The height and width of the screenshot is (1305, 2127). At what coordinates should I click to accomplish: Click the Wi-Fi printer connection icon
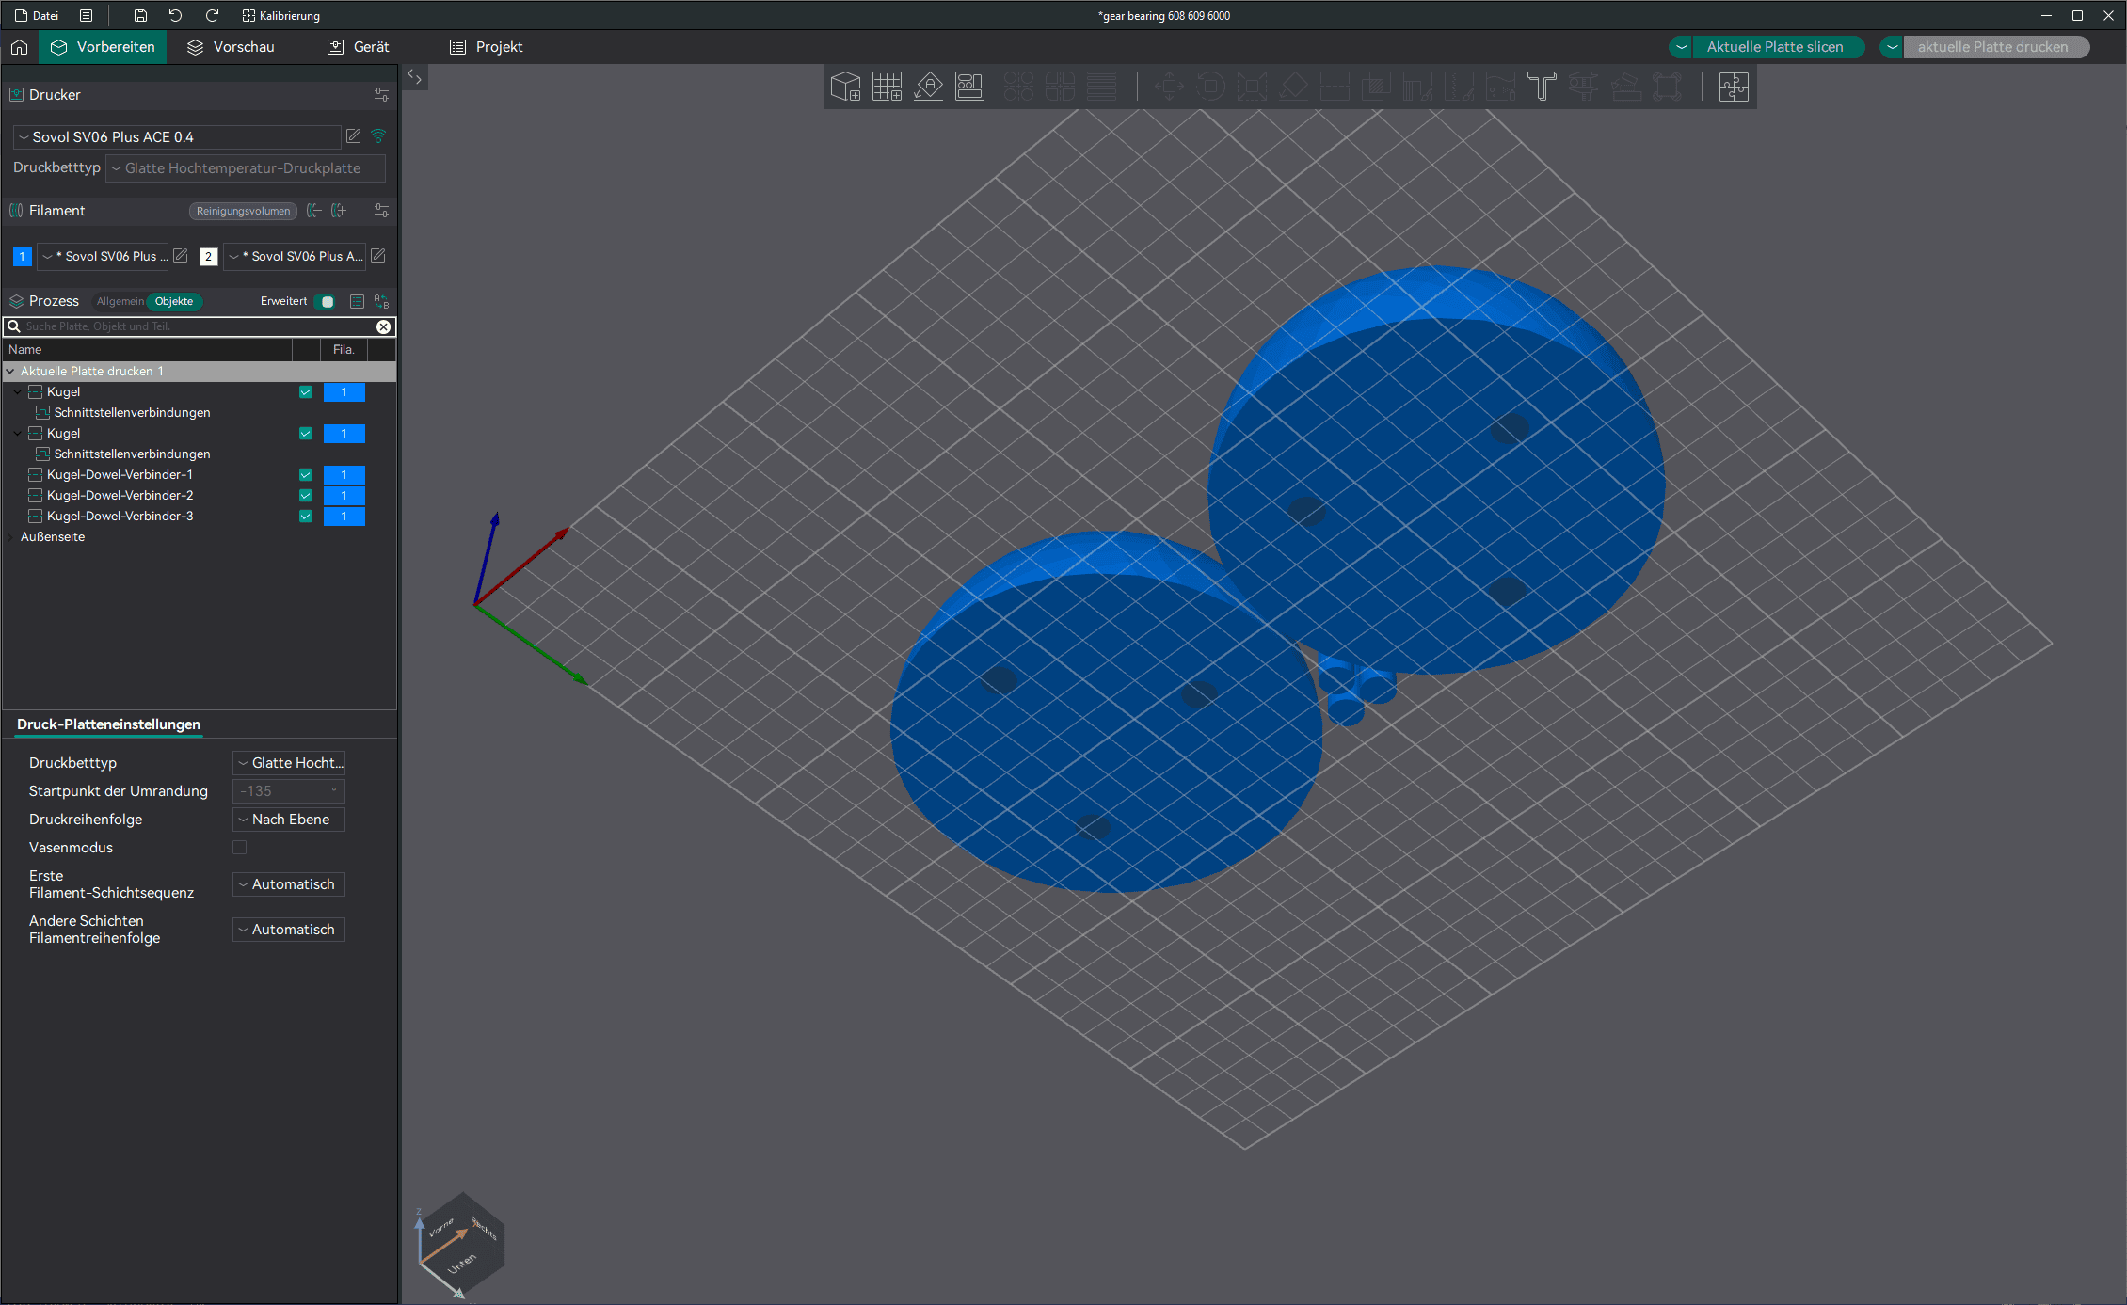pyautogui.click(x=378, y=136)
